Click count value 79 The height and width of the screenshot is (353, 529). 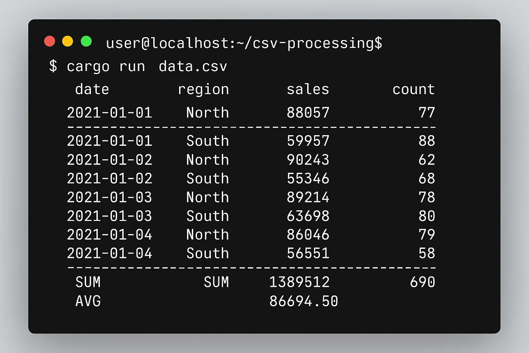(x=427, y=235)
